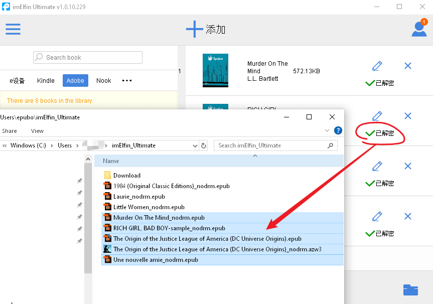This screenshot has width=433, height=304.
Task: Open the hamburger menu in imElfin
Action: pyautogui.click(x=13, y=29)
